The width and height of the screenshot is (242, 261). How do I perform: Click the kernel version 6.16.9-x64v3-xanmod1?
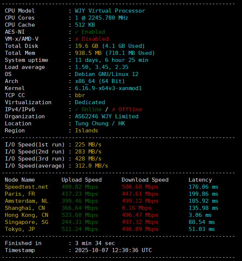[108, 88]
